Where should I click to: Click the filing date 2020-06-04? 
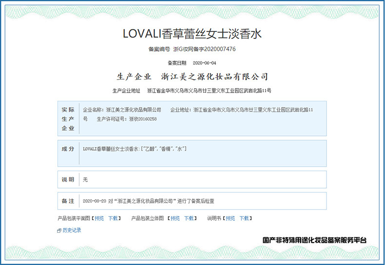point(204,63)
